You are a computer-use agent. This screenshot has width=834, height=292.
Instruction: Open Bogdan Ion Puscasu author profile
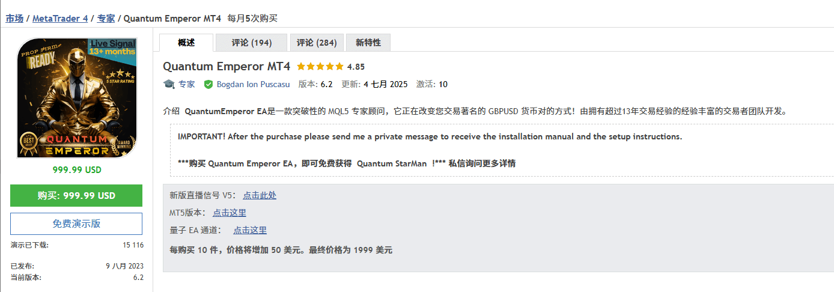(x=254, y=84)
